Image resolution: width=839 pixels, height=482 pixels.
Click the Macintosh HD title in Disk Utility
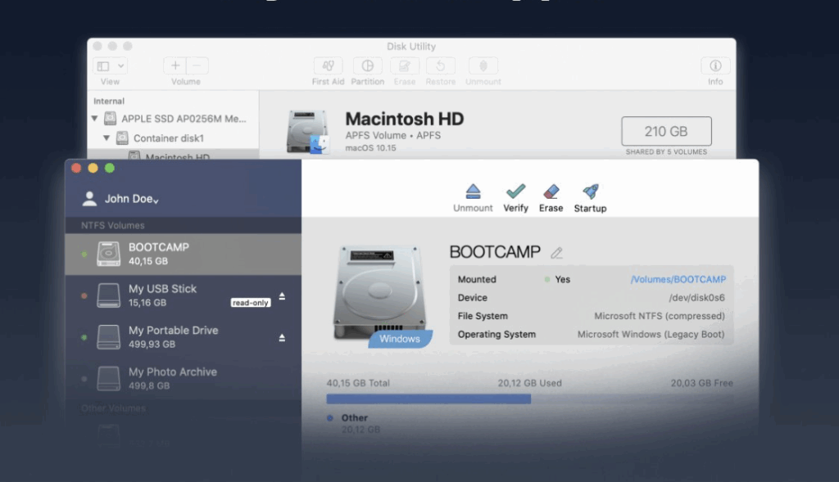coord(405,119)
